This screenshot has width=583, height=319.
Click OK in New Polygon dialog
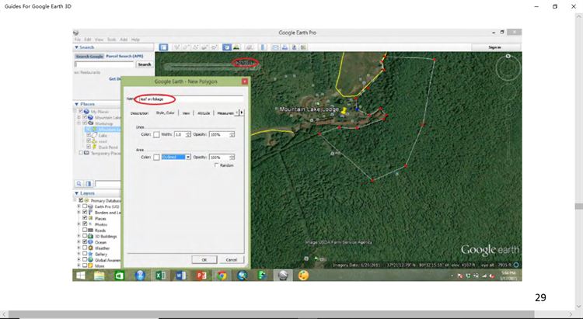[x=204, y=259]
